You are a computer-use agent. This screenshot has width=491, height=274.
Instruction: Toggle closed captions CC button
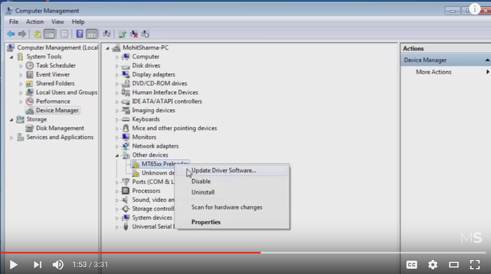412,265
